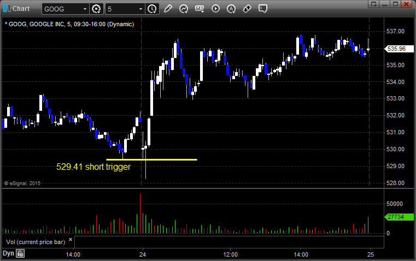Click the Dyn label at bottom left

pos(8,253)
